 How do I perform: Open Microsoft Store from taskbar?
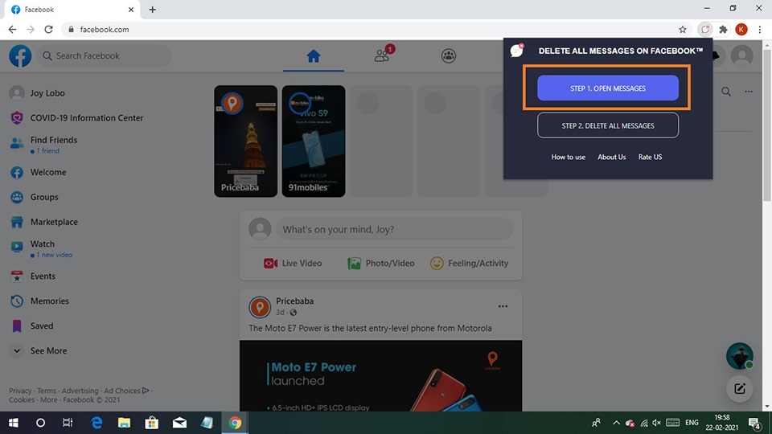152,423
